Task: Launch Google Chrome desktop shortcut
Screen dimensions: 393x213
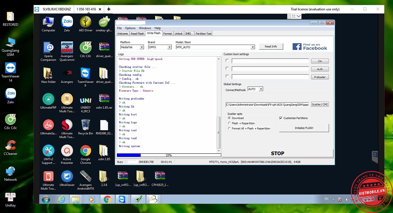Action: (86, 155)
